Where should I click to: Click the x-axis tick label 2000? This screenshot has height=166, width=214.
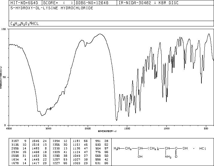88,128
